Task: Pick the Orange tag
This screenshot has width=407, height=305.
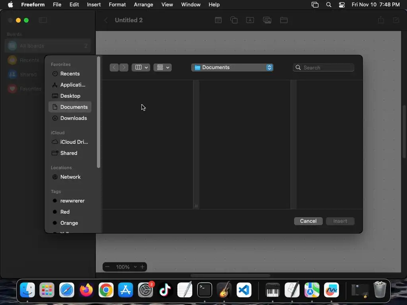Action: tap(70, 223)
